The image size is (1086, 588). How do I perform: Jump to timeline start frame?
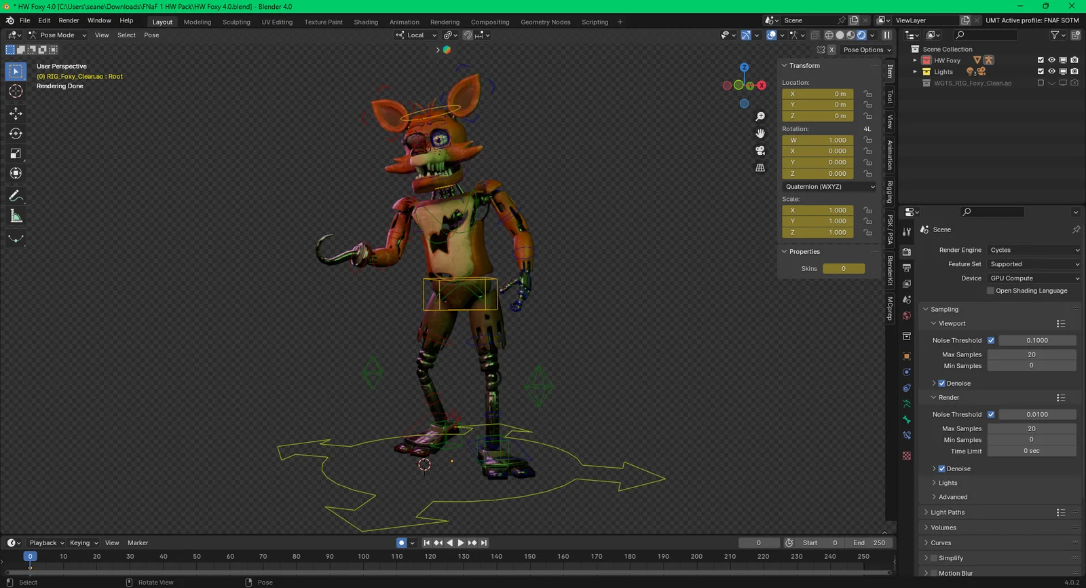(426, 543)
